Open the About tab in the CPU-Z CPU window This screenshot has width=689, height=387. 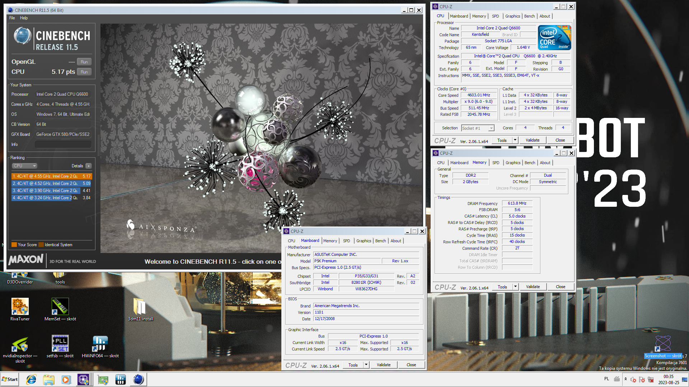coord(544,16)
